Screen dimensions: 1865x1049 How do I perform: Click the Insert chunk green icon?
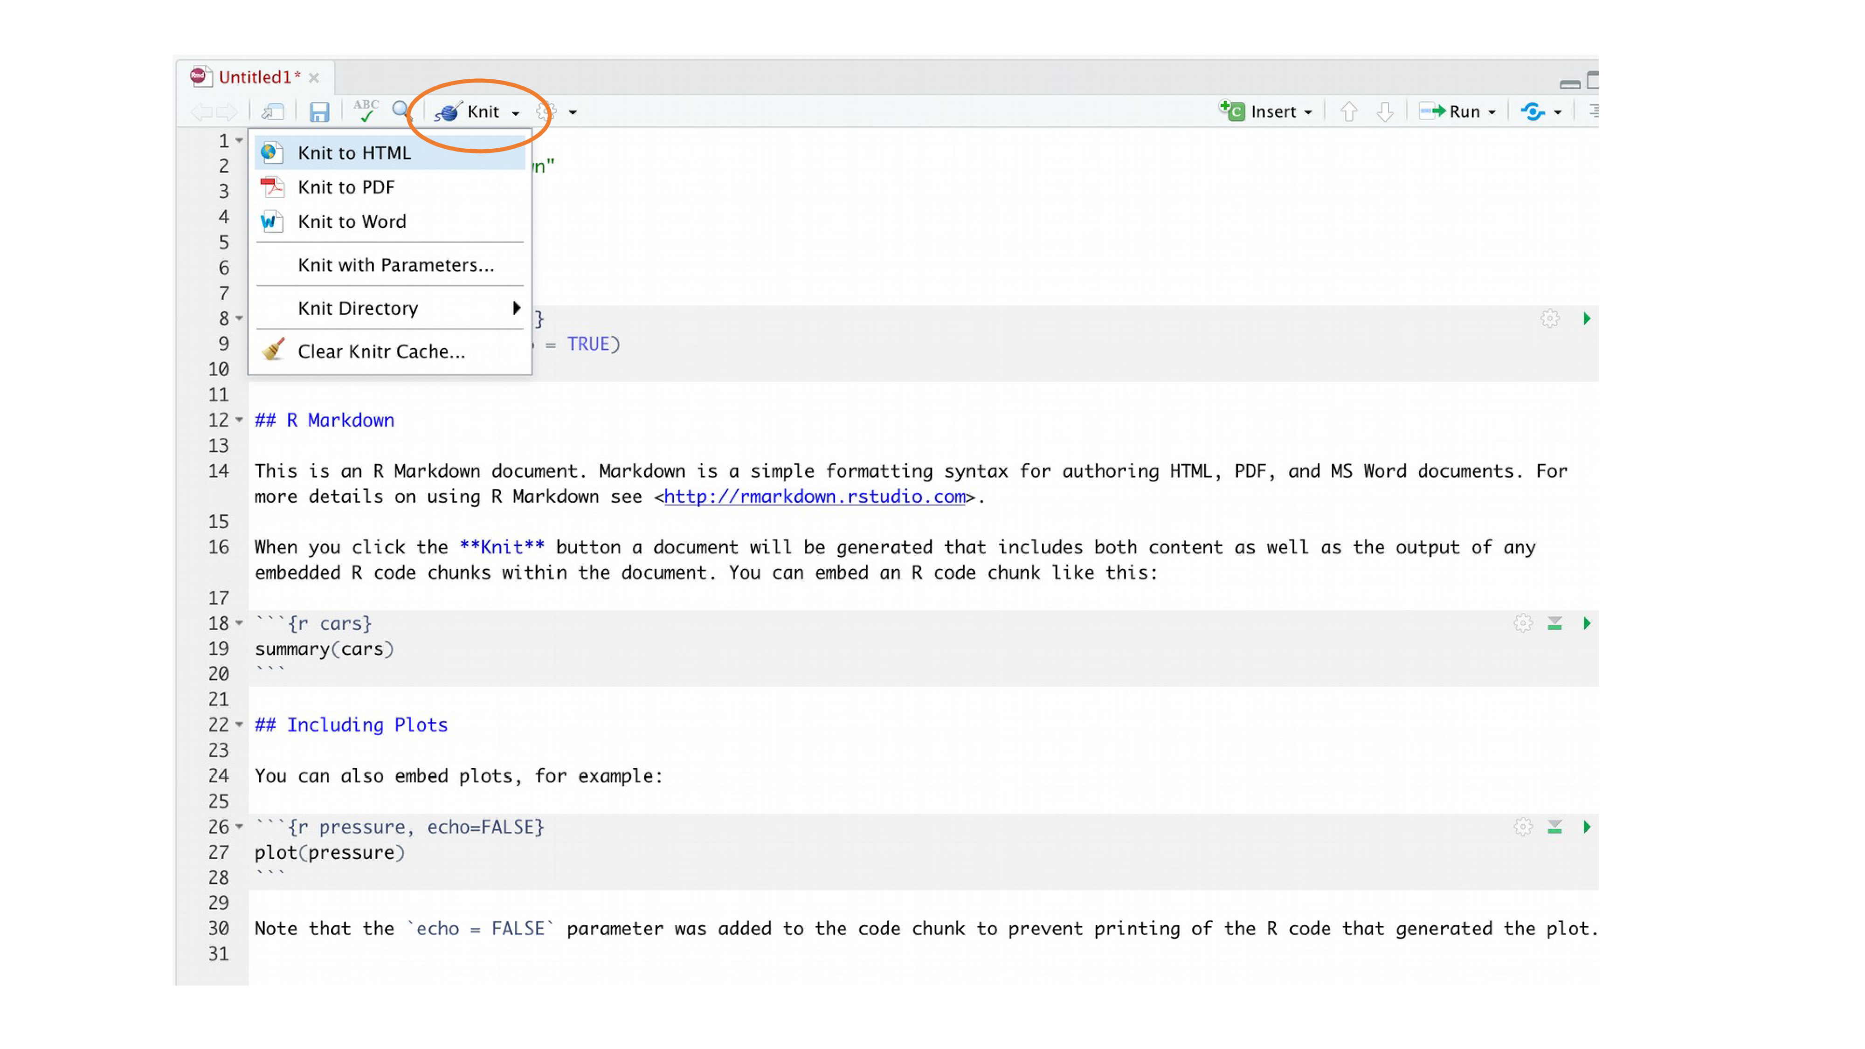1231,111
